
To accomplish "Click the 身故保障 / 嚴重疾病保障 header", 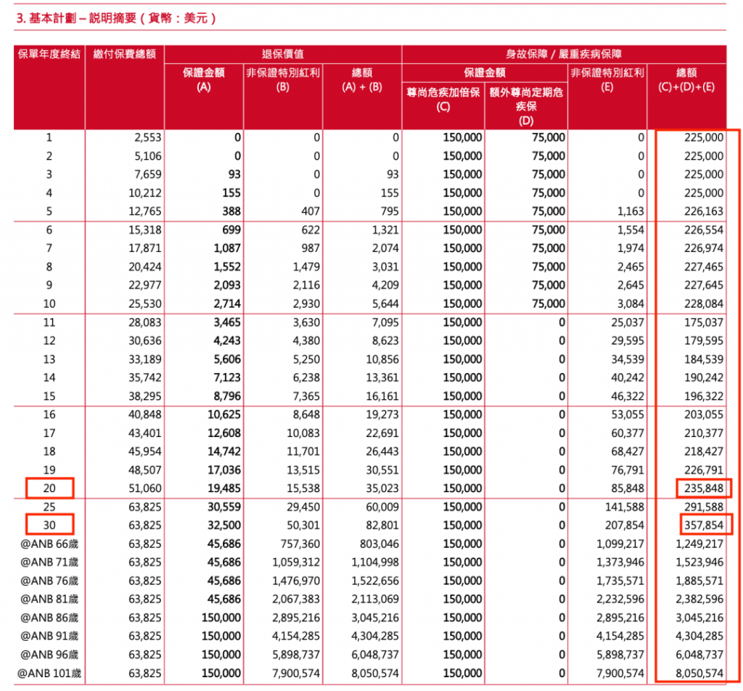I will pos(564,54).
